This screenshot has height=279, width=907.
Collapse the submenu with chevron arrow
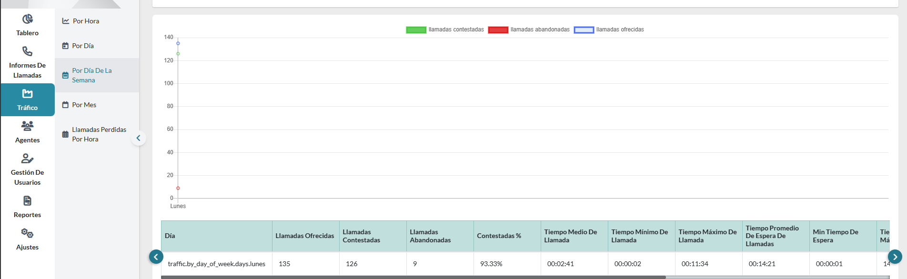click(139, 138)
